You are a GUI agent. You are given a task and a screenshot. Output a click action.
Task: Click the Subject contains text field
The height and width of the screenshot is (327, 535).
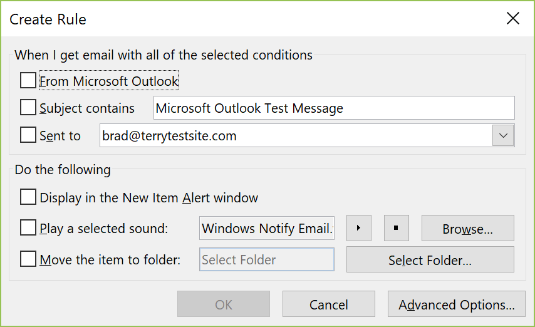point(334,108)
